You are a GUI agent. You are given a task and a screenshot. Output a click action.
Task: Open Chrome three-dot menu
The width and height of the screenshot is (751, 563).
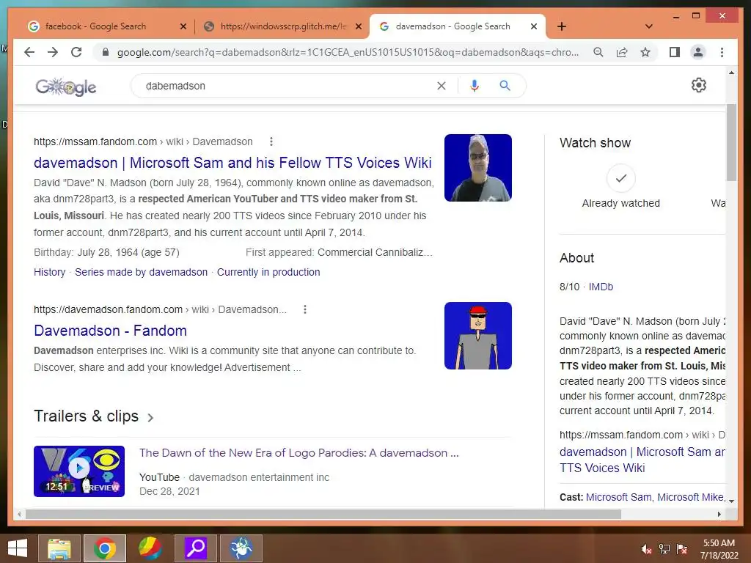pos(722,52)
